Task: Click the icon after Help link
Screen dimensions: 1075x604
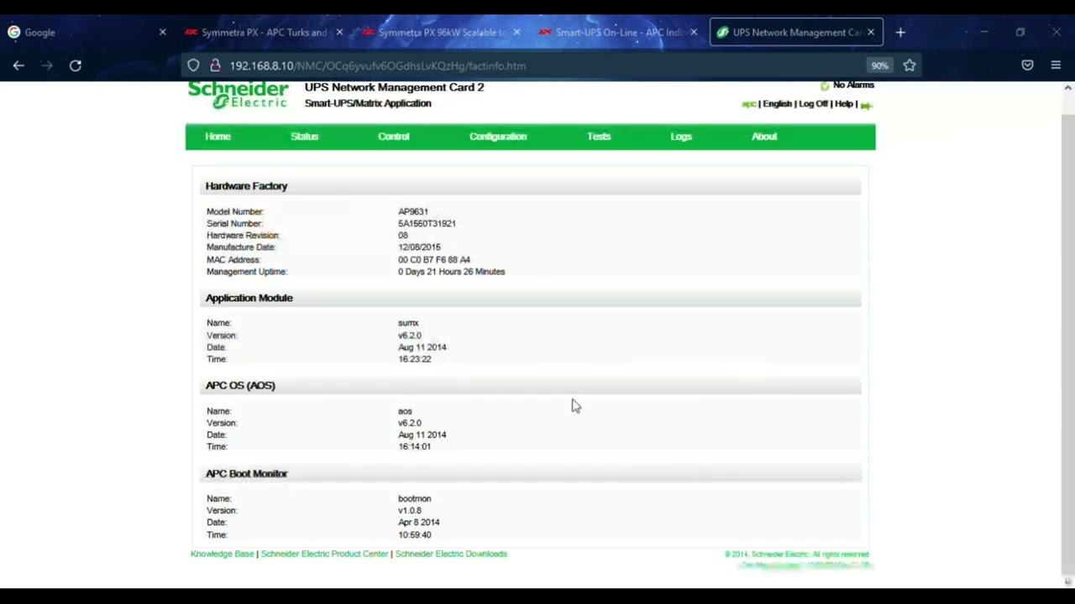Action: [866, 105]
